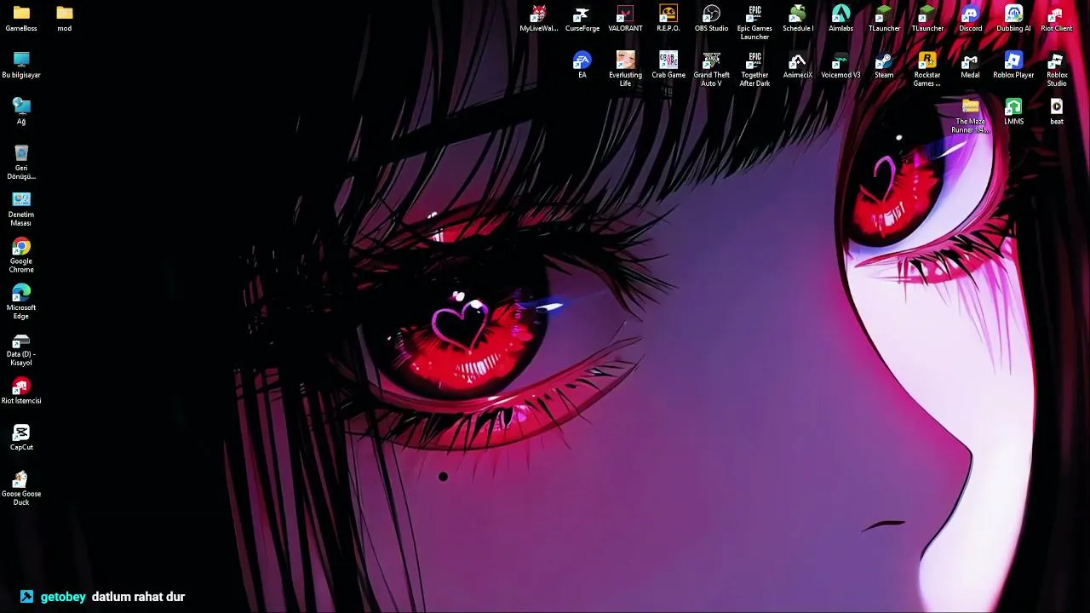Select the Everlusting Life shortcut

point(625,69)
